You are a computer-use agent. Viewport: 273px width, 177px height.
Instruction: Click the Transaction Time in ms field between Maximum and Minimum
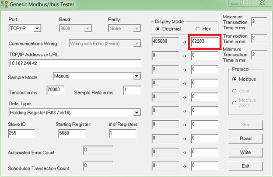pyautogui.click(x=259, y=38)
